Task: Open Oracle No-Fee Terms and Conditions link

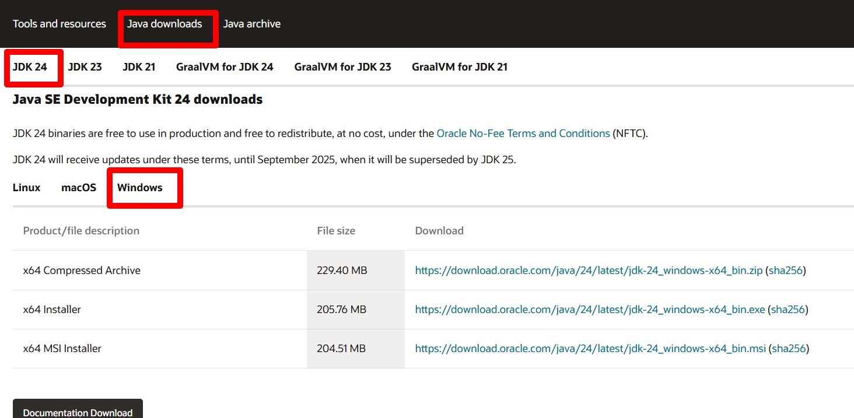Action: (523, 134)
